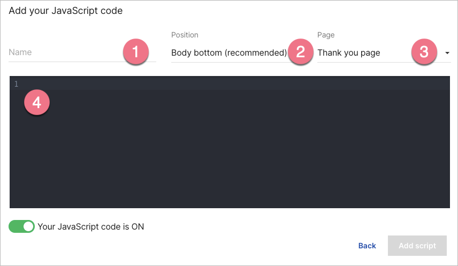Click the Page dropdown caret arrow
The width and height of the screenshot is (458, 266).
click(x=447, y=53)
